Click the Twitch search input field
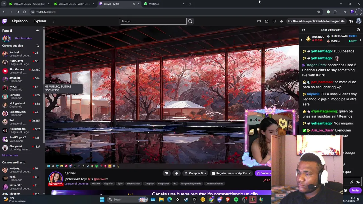363x204 pixels. (153, 21)
